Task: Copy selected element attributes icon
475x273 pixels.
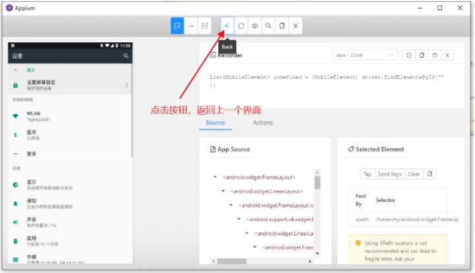Action: coord(429,174)
